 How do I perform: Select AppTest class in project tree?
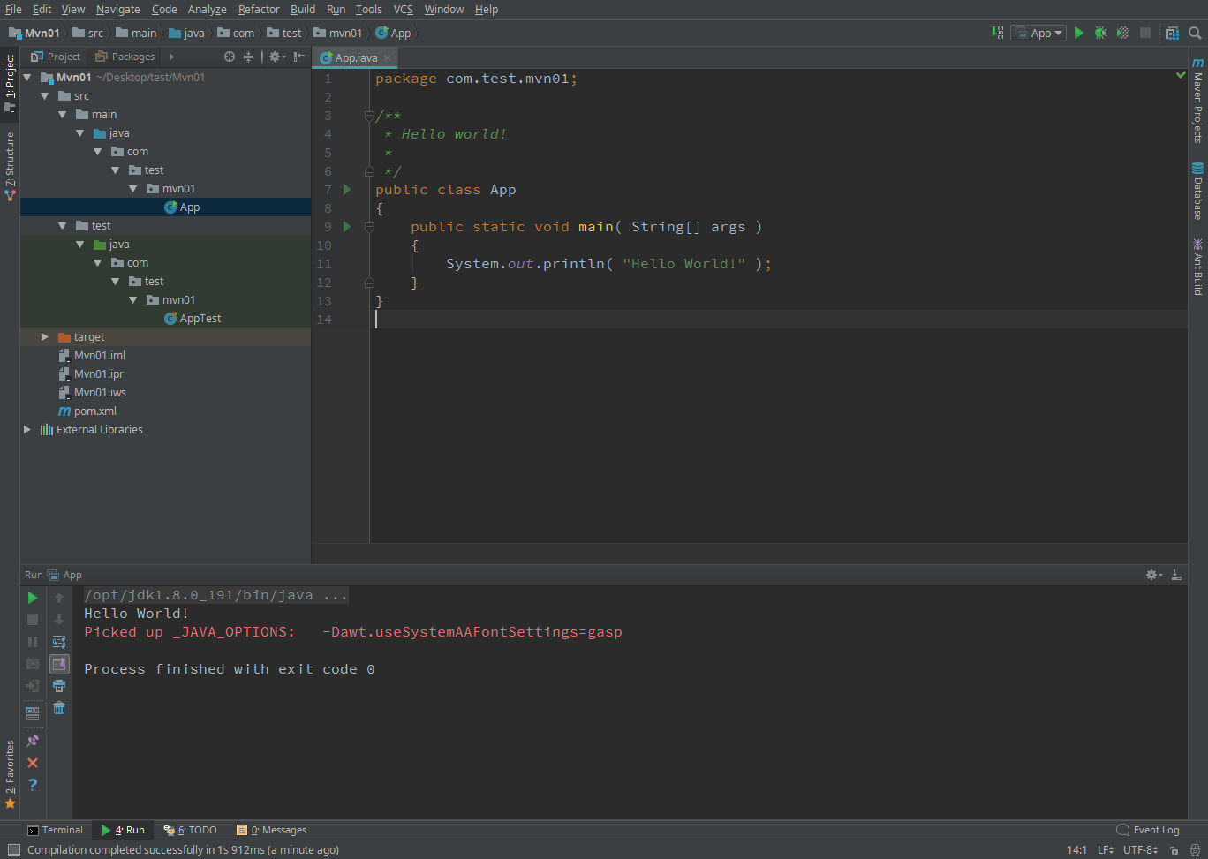[193, 319]
